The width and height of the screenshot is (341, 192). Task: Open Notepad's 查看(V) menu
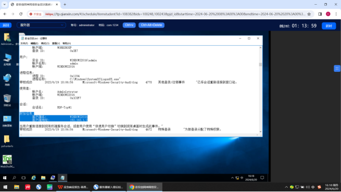56,43
